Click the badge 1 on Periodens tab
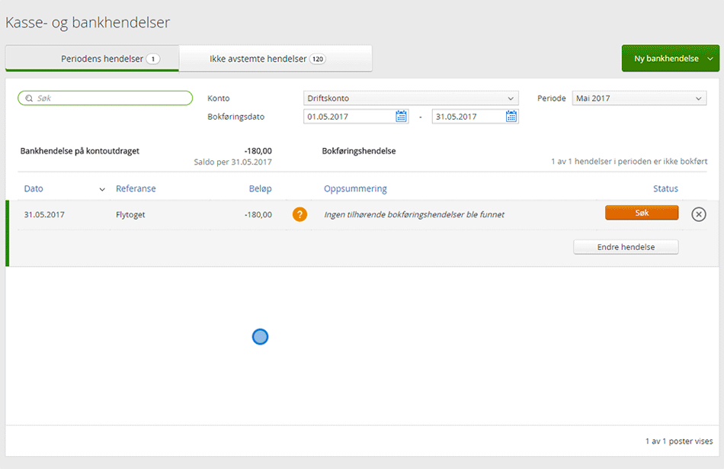724x469 pixels. [153, 59]
